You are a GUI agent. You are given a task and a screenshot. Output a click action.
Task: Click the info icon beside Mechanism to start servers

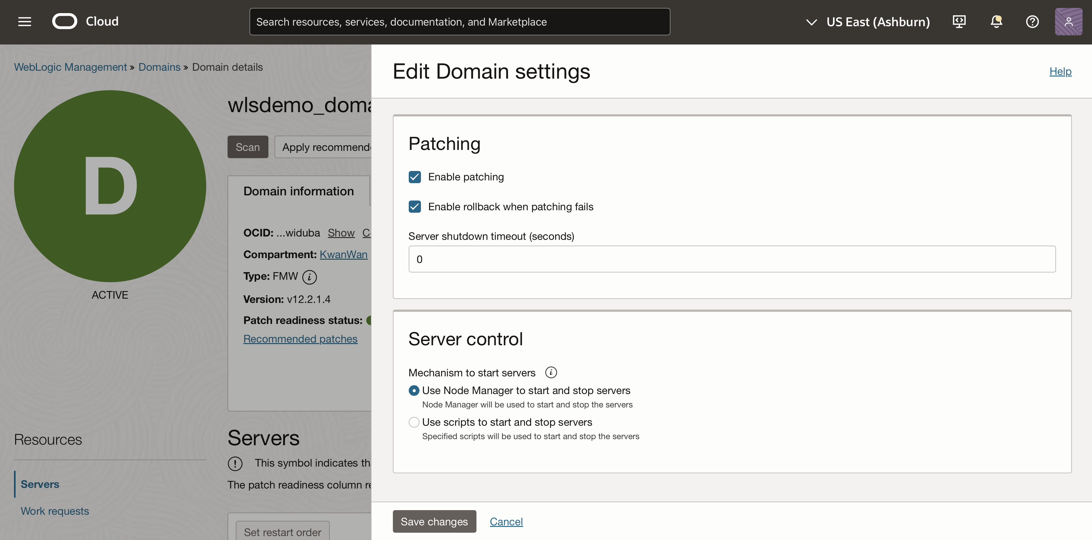[x=551, y=372]
